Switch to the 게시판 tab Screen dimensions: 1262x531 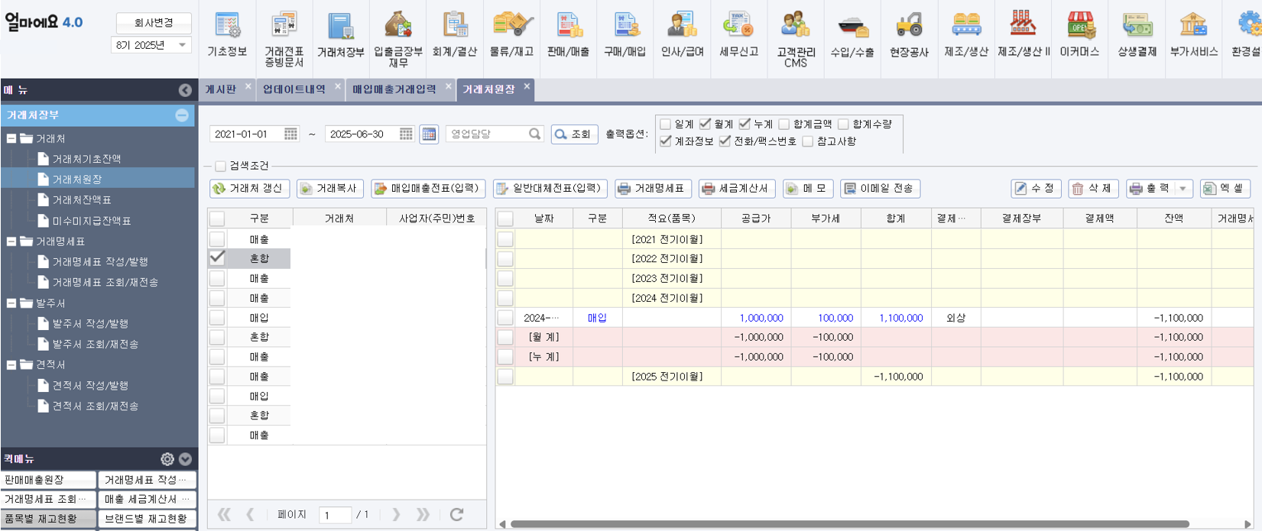221,89
